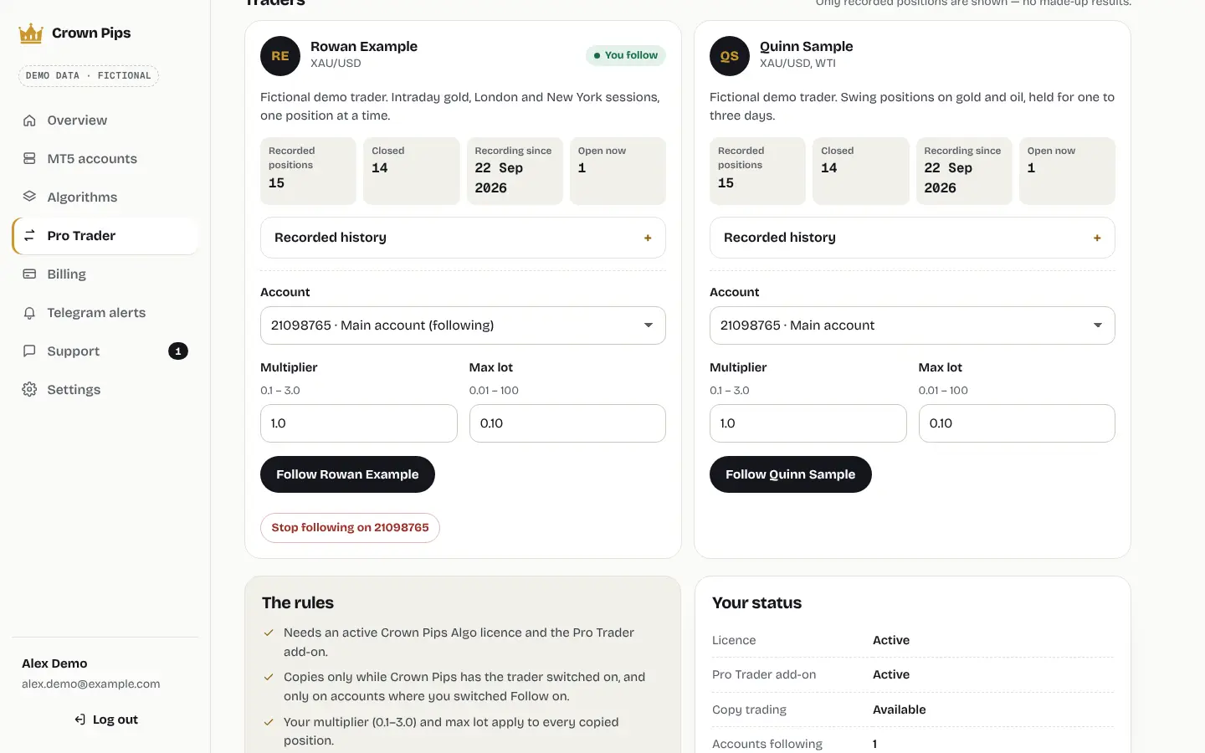The image size is (1205, 753).
Task: Click the RE avatar for Rowan Example
Action: pyautogui.click(x=280, y=56)
